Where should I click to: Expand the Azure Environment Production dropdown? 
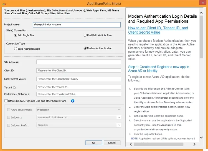[119, 110]
